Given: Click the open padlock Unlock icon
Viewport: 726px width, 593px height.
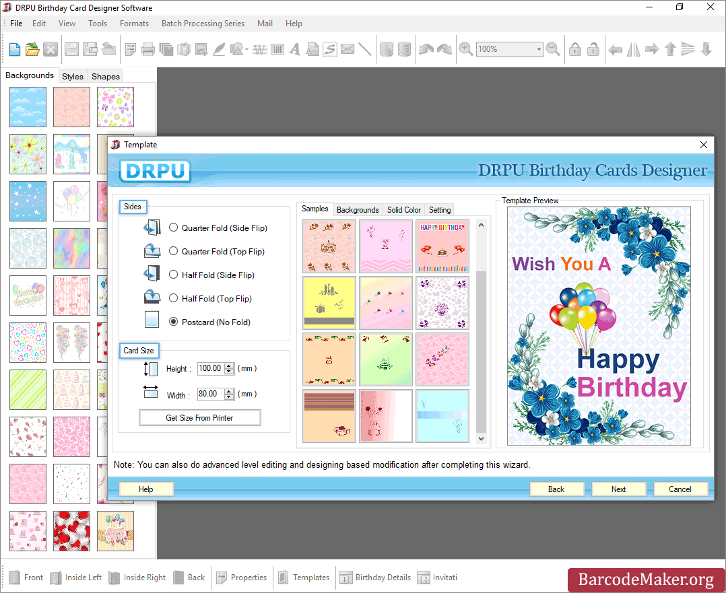Looking at the screenshot, I should (593, 49).
